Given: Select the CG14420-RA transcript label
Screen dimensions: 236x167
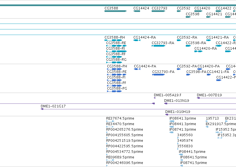Looking at the screenshot, I should pyautogui.click(x=205, y=49).
